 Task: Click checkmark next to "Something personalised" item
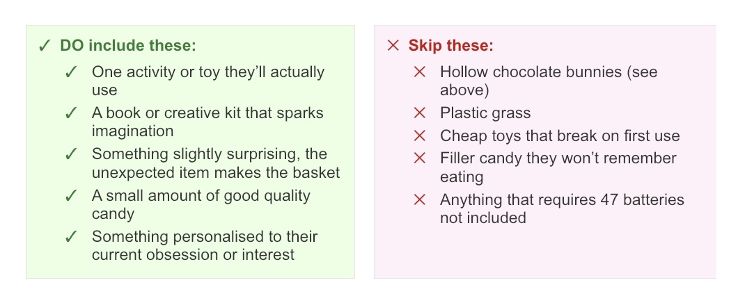pyautogui.click(x=70, y=237)
